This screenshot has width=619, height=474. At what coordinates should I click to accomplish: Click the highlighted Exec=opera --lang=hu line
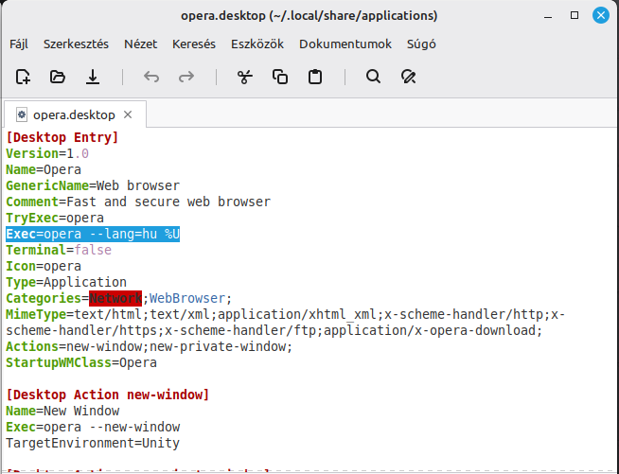pos(93,234)
